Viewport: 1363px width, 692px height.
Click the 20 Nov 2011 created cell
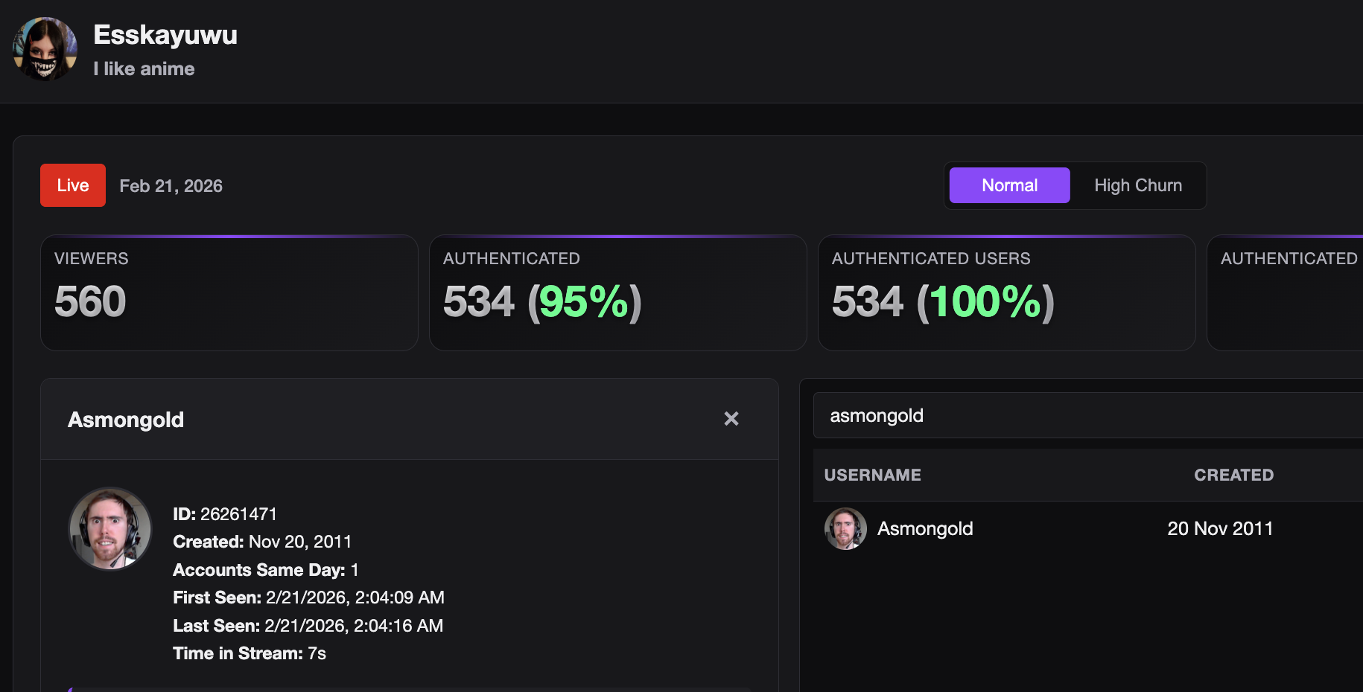[1220, 528]
